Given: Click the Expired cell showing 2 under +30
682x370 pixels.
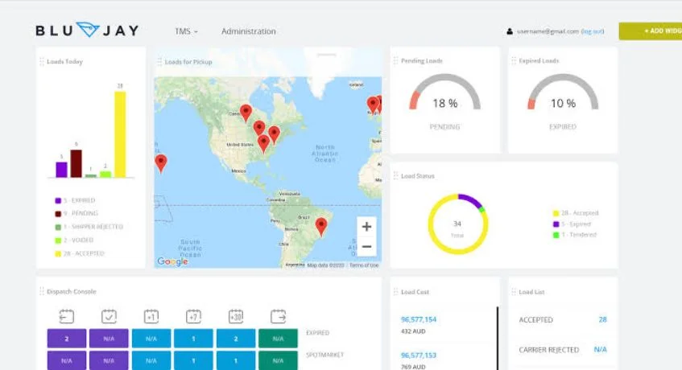Looking at the screenshot, I should coord(236,339).
